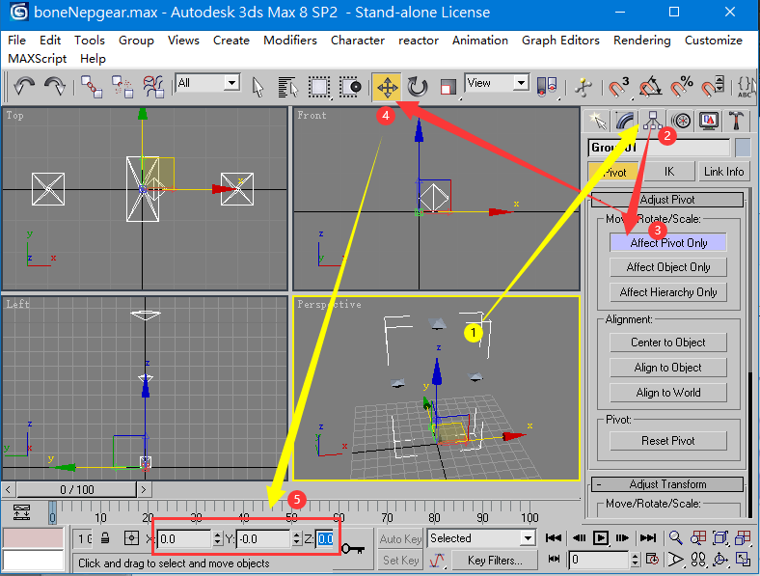The width and height of the screenshot is (760, 576).
Task: Open the Utilities hammer panel tab
Action: (x=737, y=120)
